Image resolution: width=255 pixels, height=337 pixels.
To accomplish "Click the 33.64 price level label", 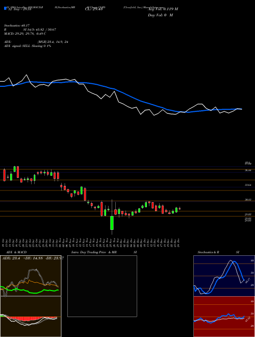I will tap(248, 185).
